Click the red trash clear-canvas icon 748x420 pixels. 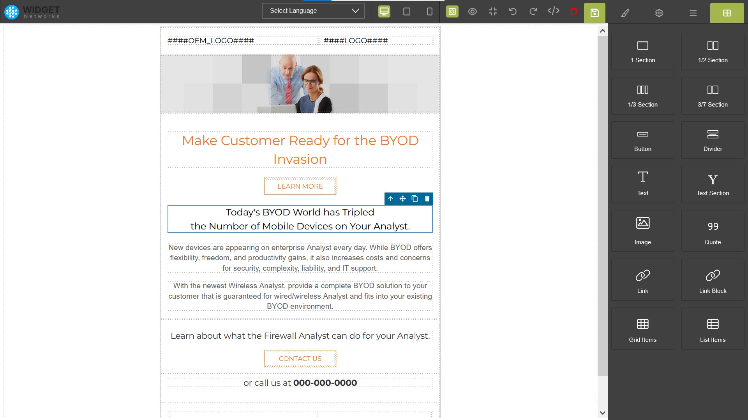point(573,12)
